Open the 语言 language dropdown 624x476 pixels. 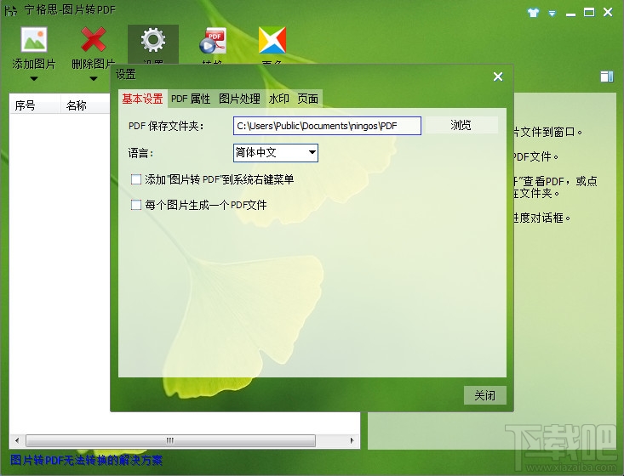(x=275, y=152)
